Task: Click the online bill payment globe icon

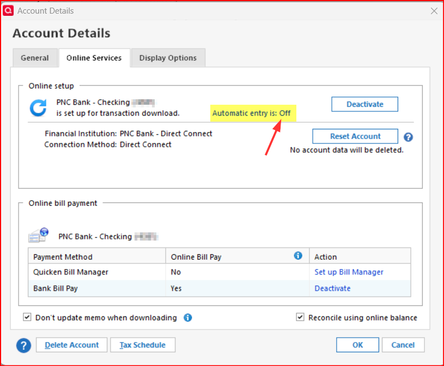Action: coord(39,235)
